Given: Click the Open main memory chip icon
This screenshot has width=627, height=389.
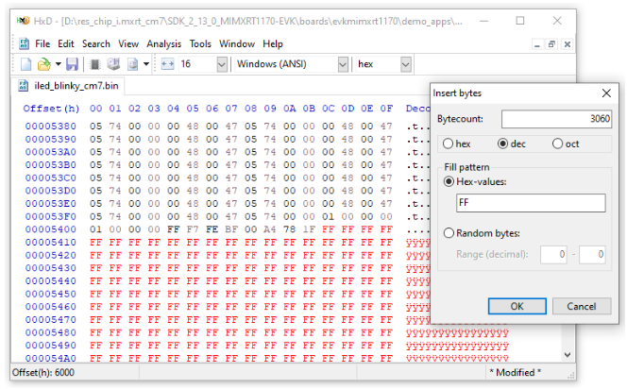Looking at the screenshot, I should click(x=94, y=64).
